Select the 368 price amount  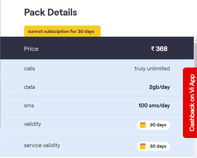pos(162,49)
